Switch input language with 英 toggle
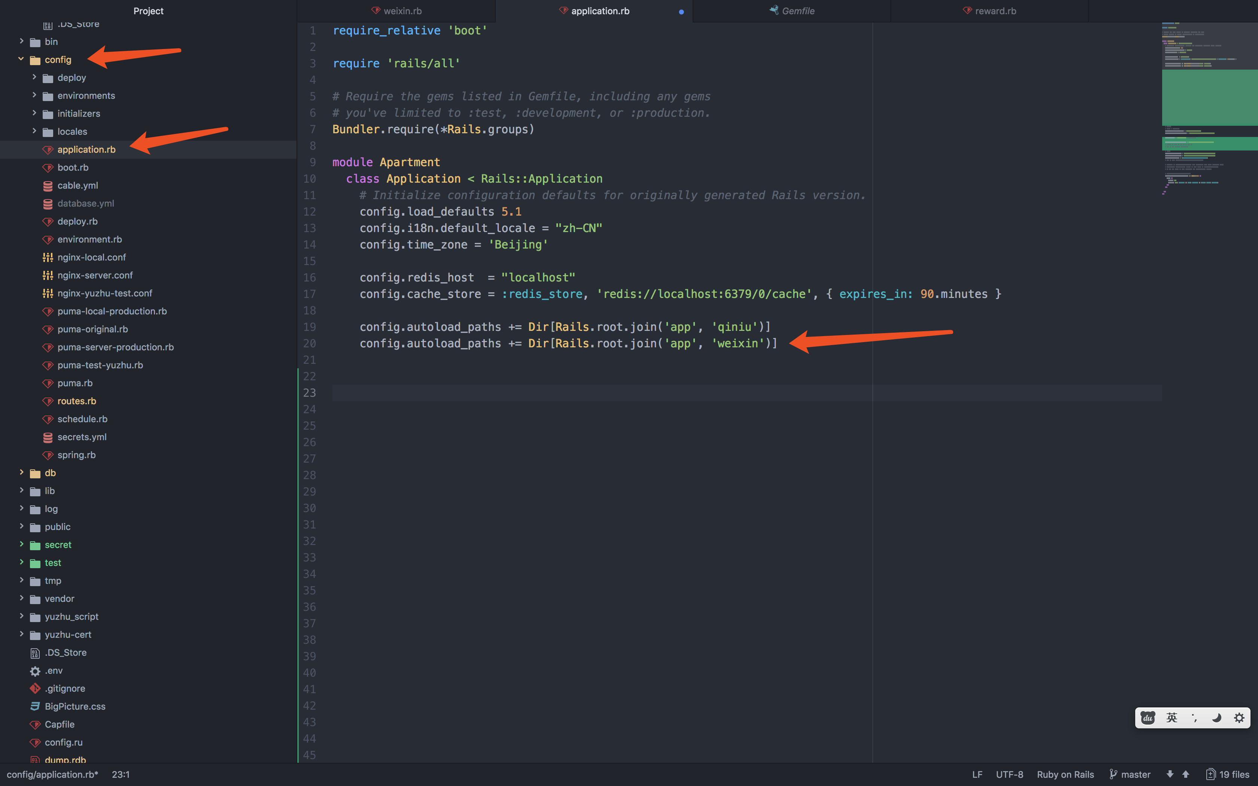This screenshot has width=1258, height=786. (1172, 718)
